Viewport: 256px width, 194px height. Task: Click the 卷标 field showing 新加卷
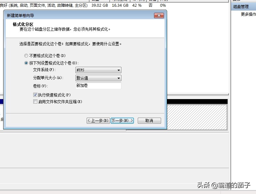(98, 86)
